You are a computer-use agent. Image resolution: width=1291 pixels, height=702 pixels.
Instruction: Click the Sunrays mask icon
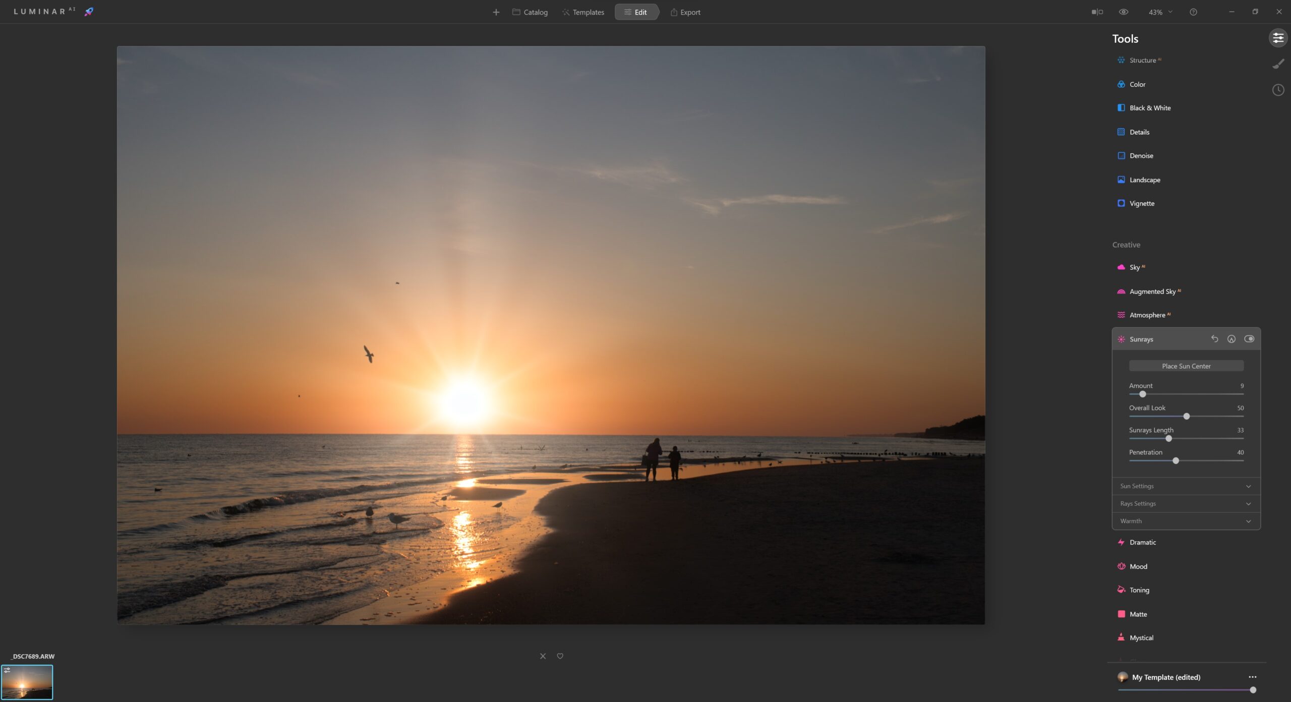(1231, 339)
